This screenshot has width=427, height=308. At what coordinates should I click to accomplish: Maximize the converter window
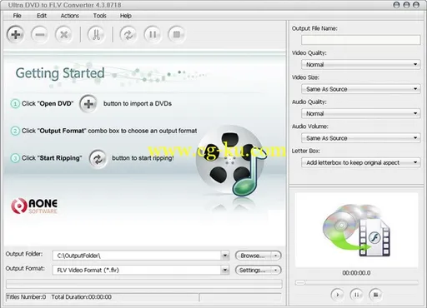406,5
